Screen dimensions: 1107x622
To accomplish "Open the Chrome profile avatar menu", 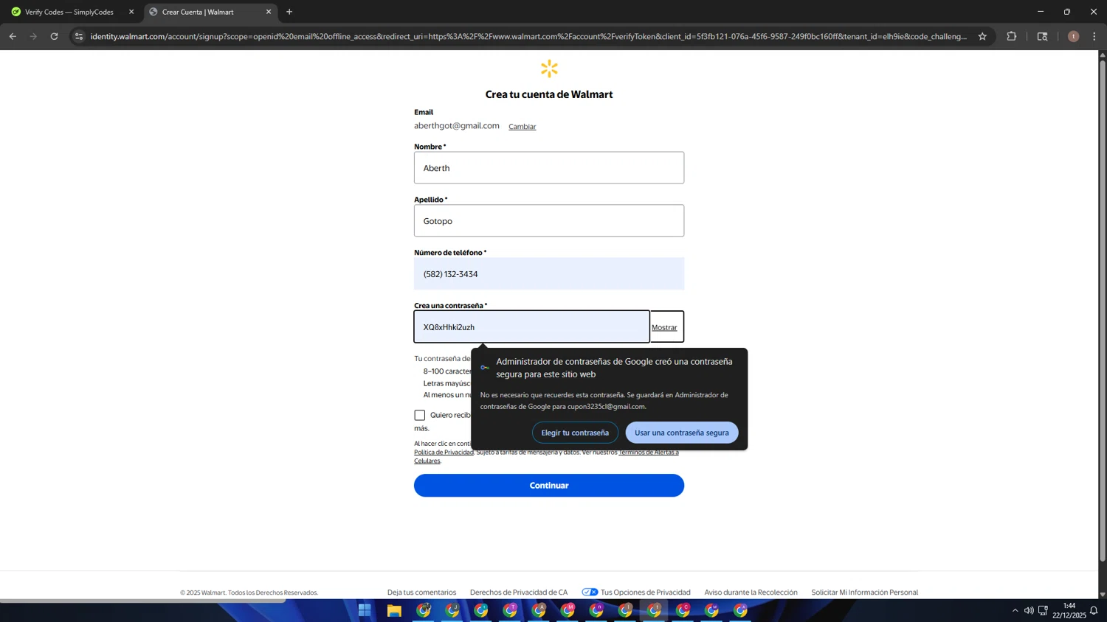I will (x=1073, y=36).
